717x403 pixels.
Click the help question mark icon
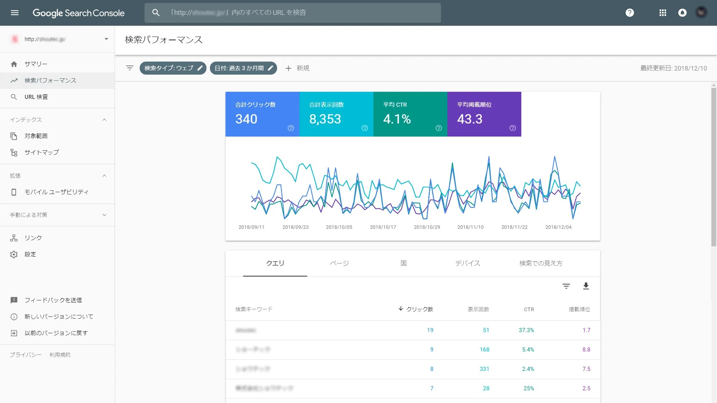click(x=630, y=13)
